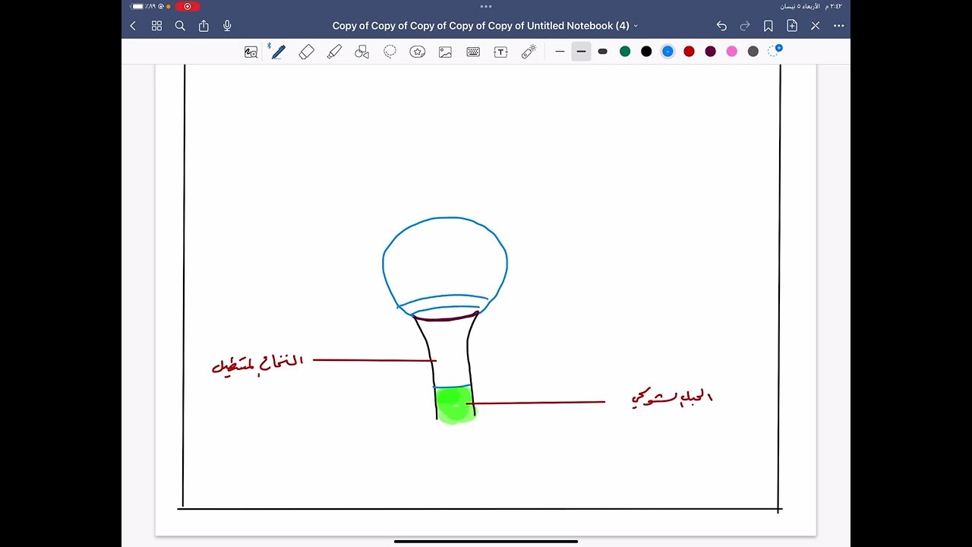Pick the black color swatch

tap(646, 52)
